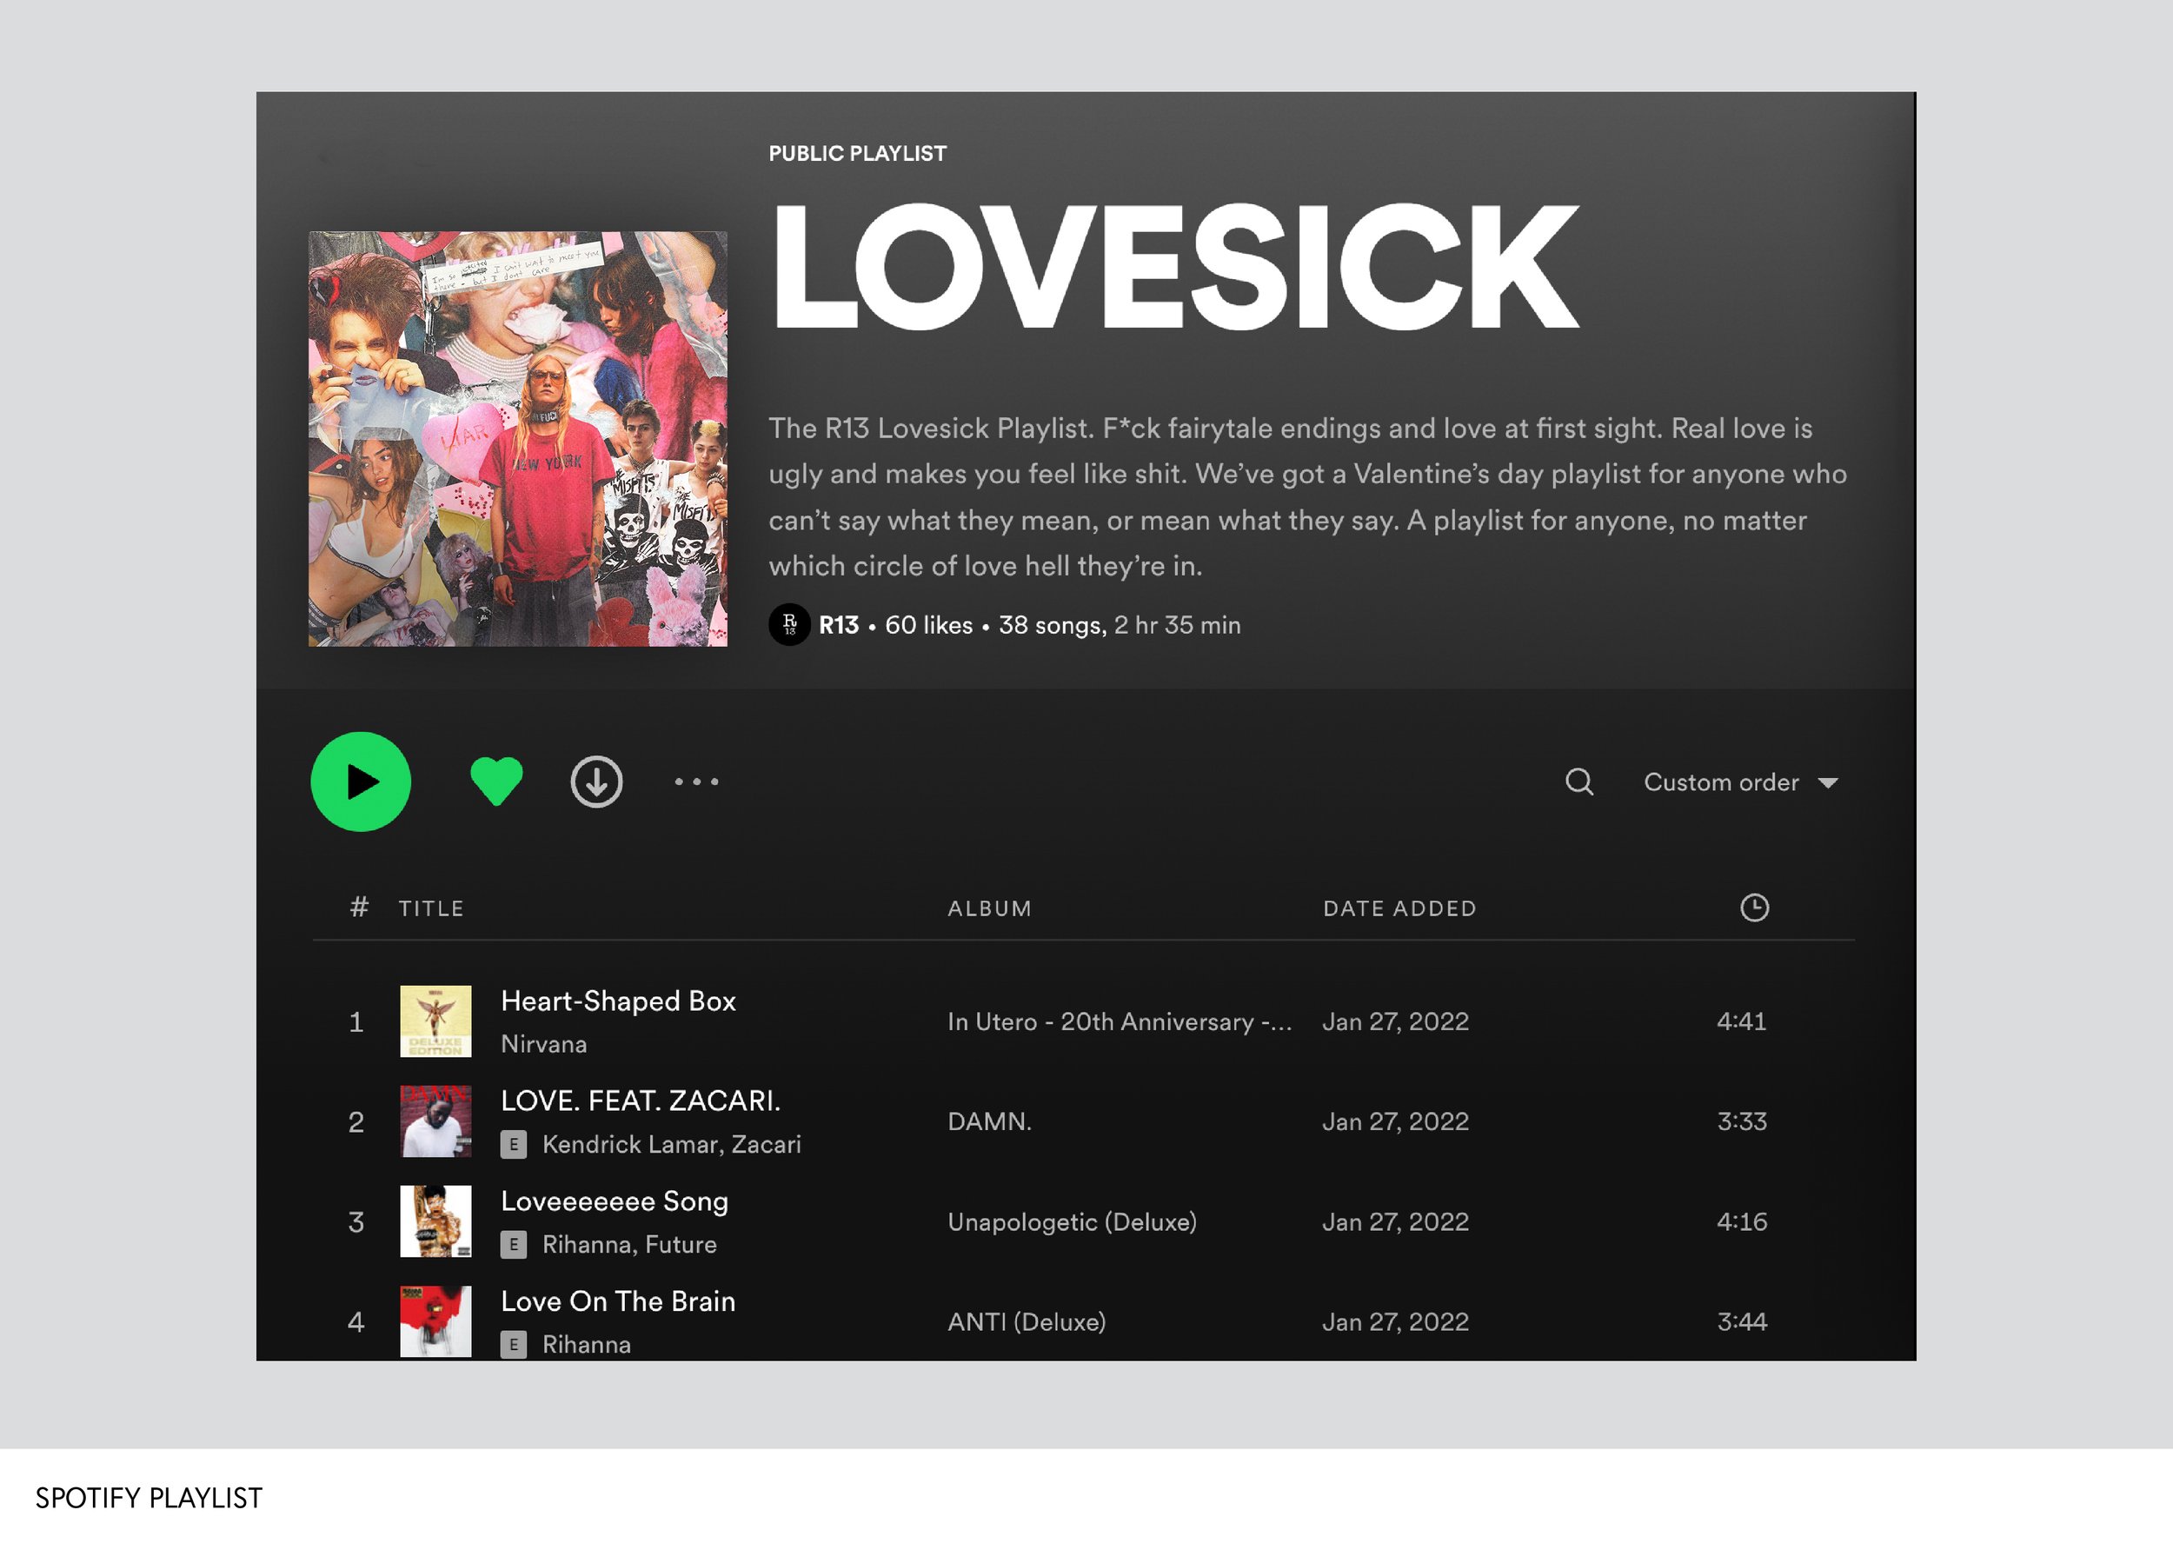2173x1543 pixels.
Task: Select the LOVE. FEAT. ZACARI. track
Action: pyautogui.click(x=640, y=1101)
